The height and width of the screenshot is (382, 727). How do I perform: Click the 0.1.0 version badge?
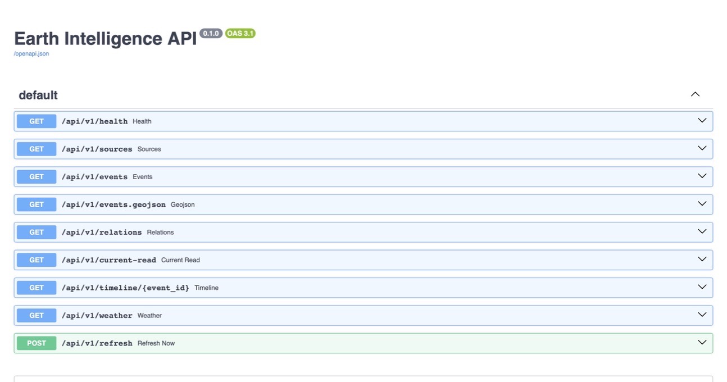click(x=211, y=34)
